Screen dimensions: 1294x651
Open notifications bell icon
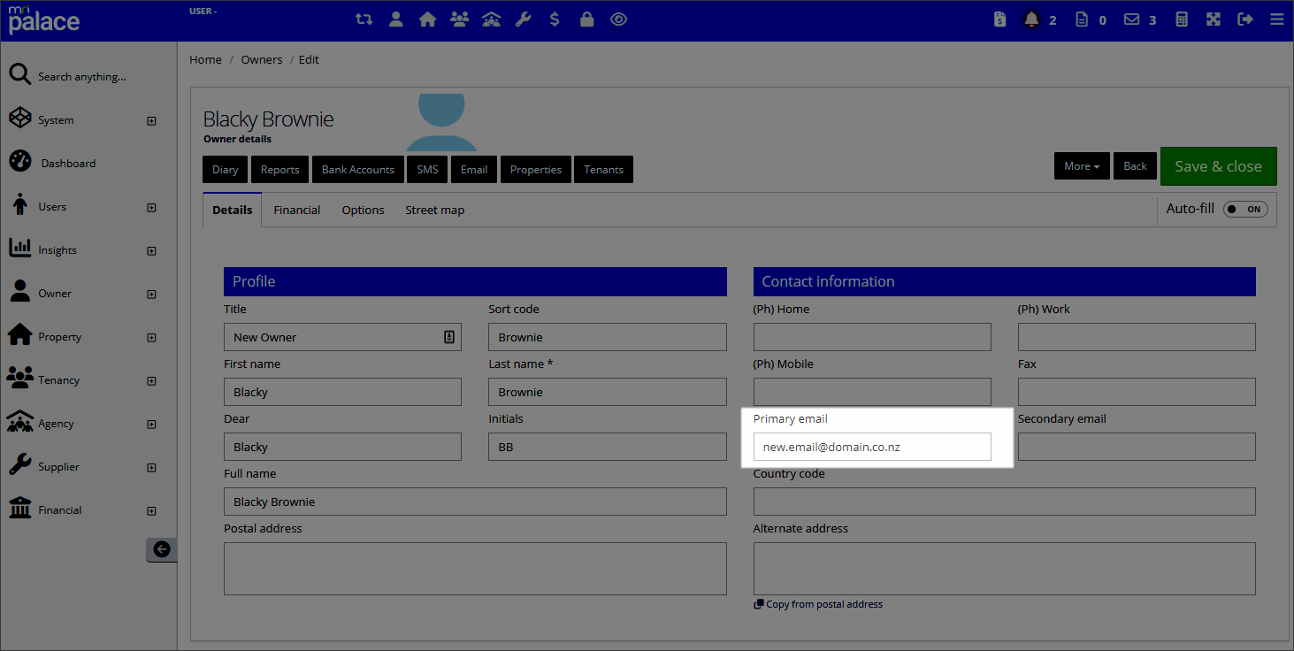click(x=1031, y=19)
